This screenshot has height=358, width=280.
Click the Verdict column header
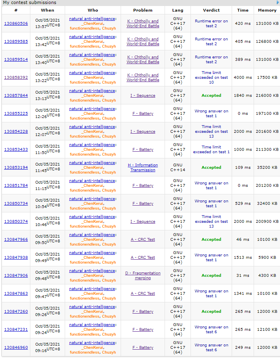(211, 10)
